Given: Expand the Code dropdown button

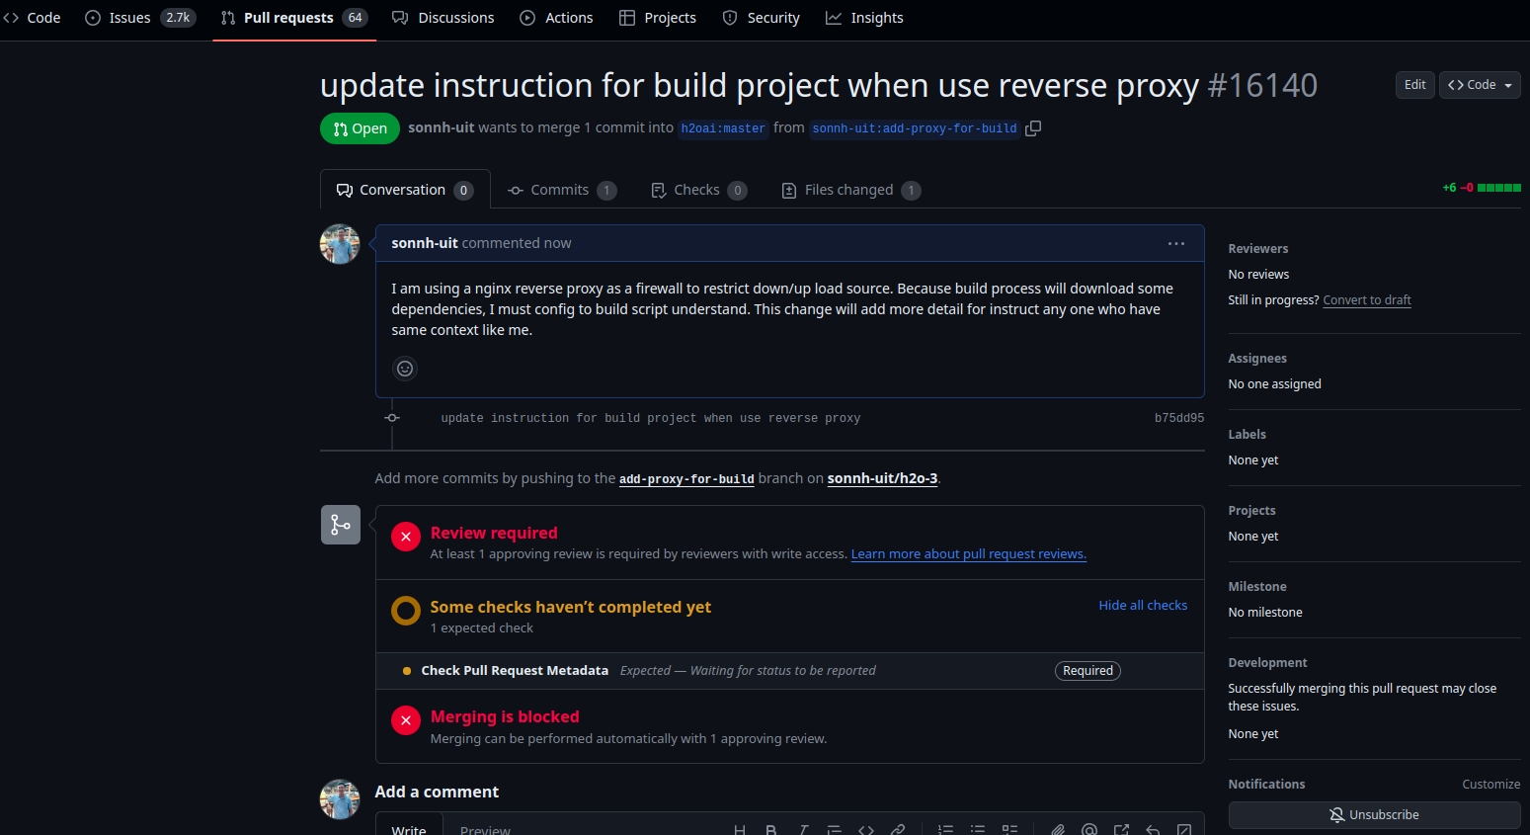Looking at the screenshot, I should click(x=1479, y=85).
